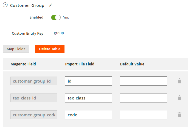Click default value field for customer_group_code
The image size is (188, 130).
click(x=143, y=115)
